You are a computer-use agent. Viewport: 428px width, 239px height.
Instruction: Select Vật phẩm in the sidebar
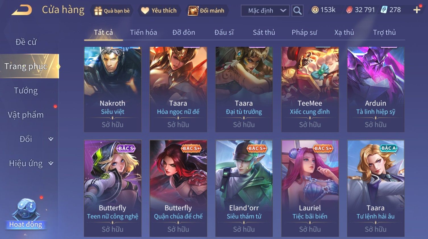pos(26,115)
